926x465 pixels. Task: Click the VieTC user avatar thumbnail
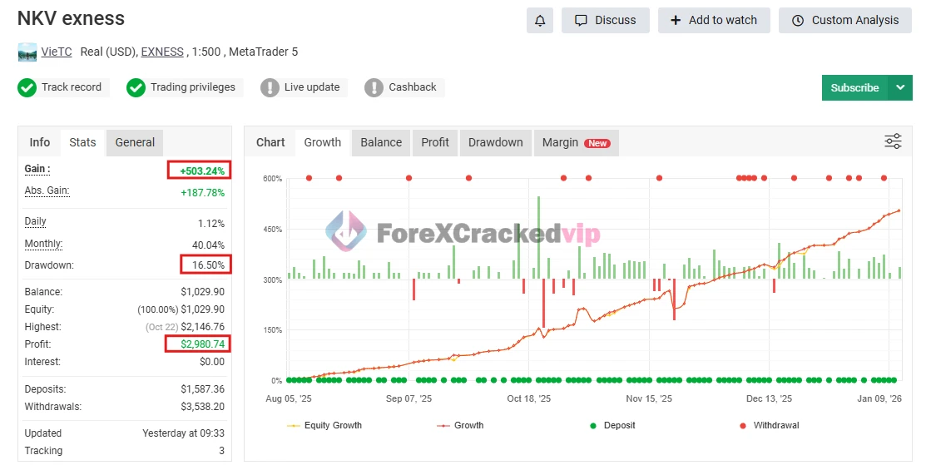[x=27, y=52]
